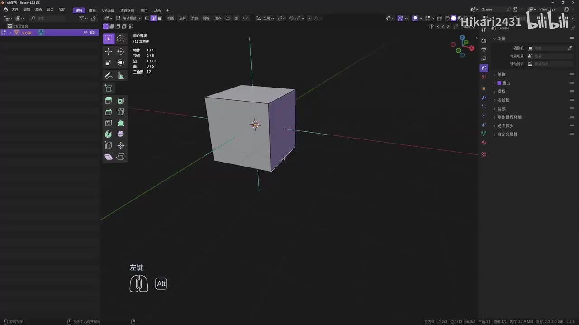The width and height of the screenshot is (579, 325).
Task: Select the Smooth tool
Action: [x=121, y=134]
